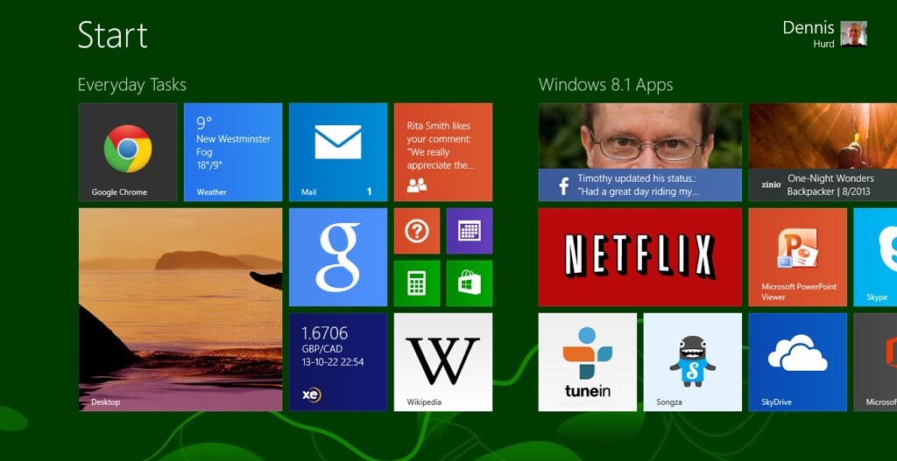The width and height of the screenshot is (897, 461).
Task: Launch the Netflix app tile
Action: 639,257
